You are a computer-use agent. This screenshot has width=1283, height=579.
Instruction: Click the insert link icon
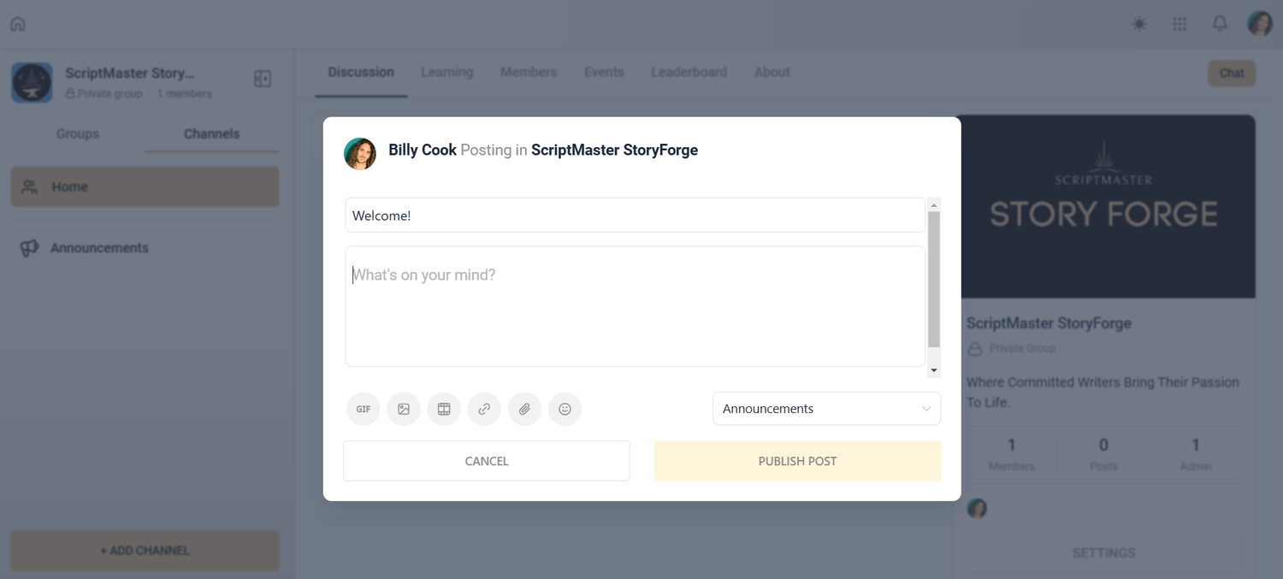tap(484, 409)
